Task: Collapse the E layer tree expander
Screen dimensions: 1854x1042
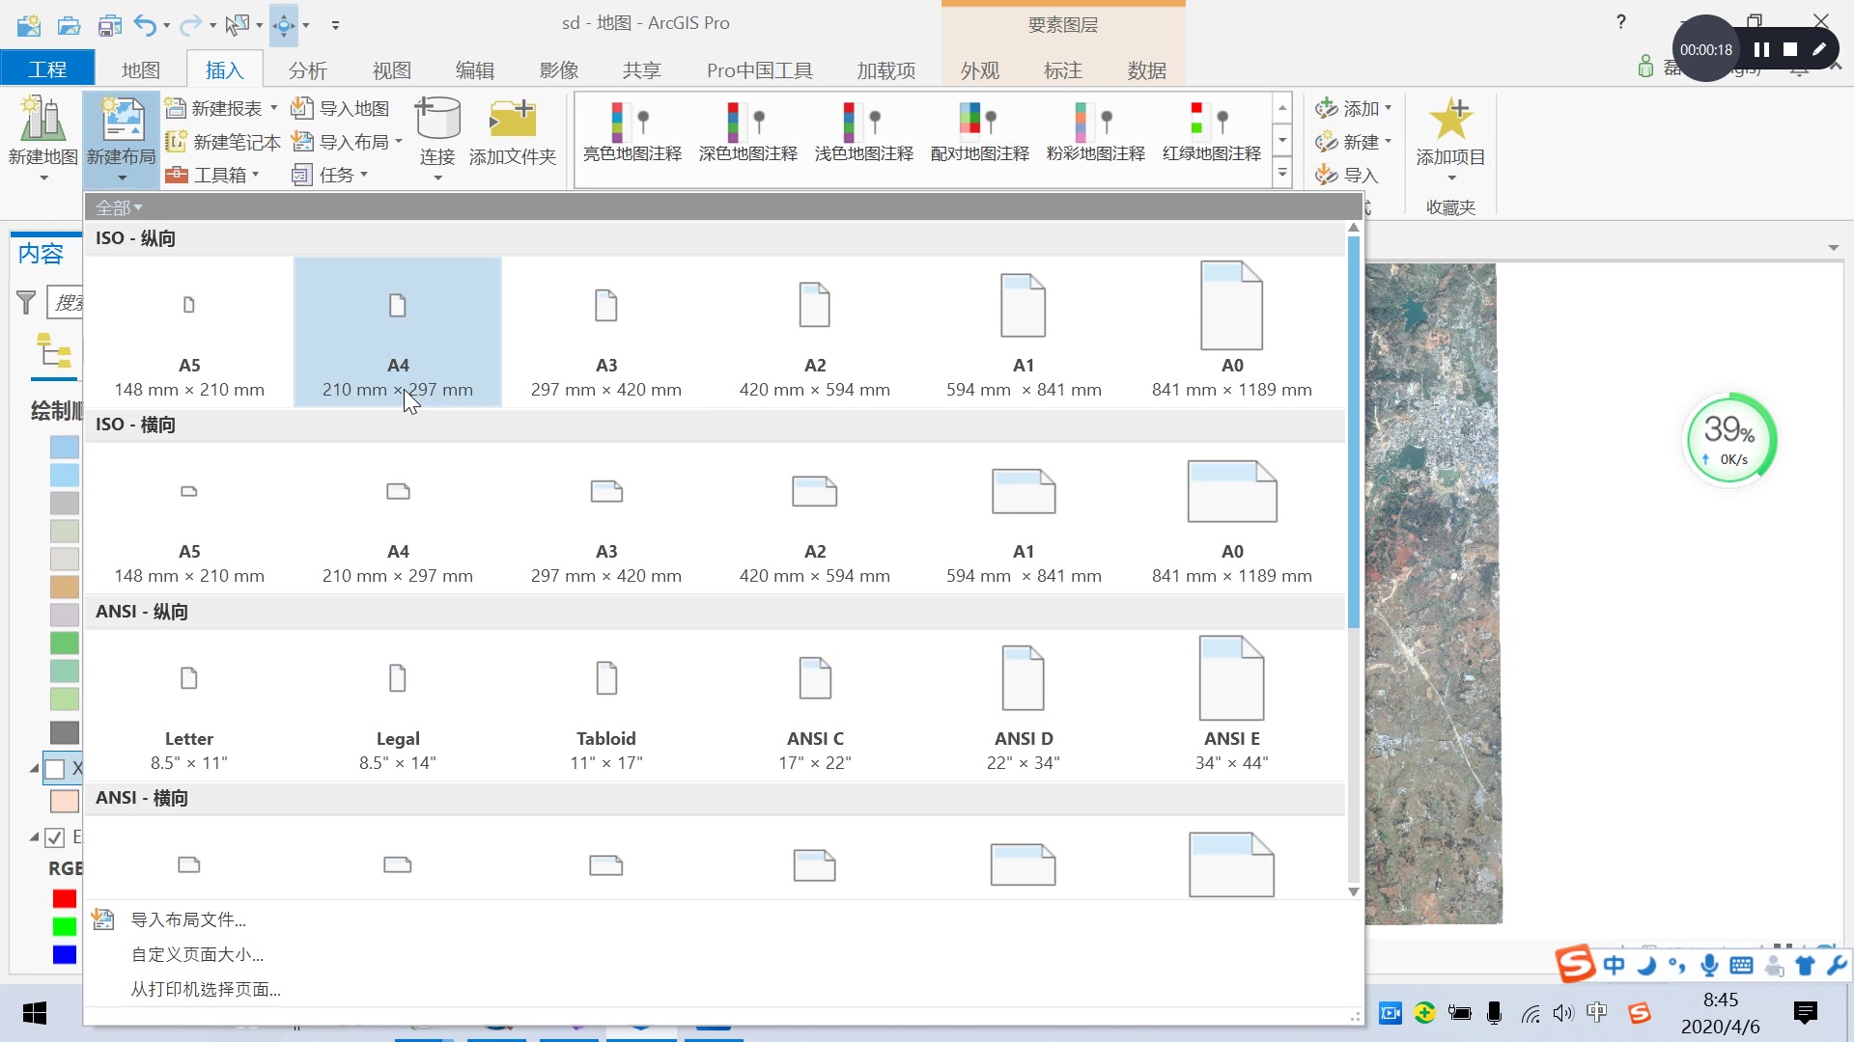Action: pos(34,836)
